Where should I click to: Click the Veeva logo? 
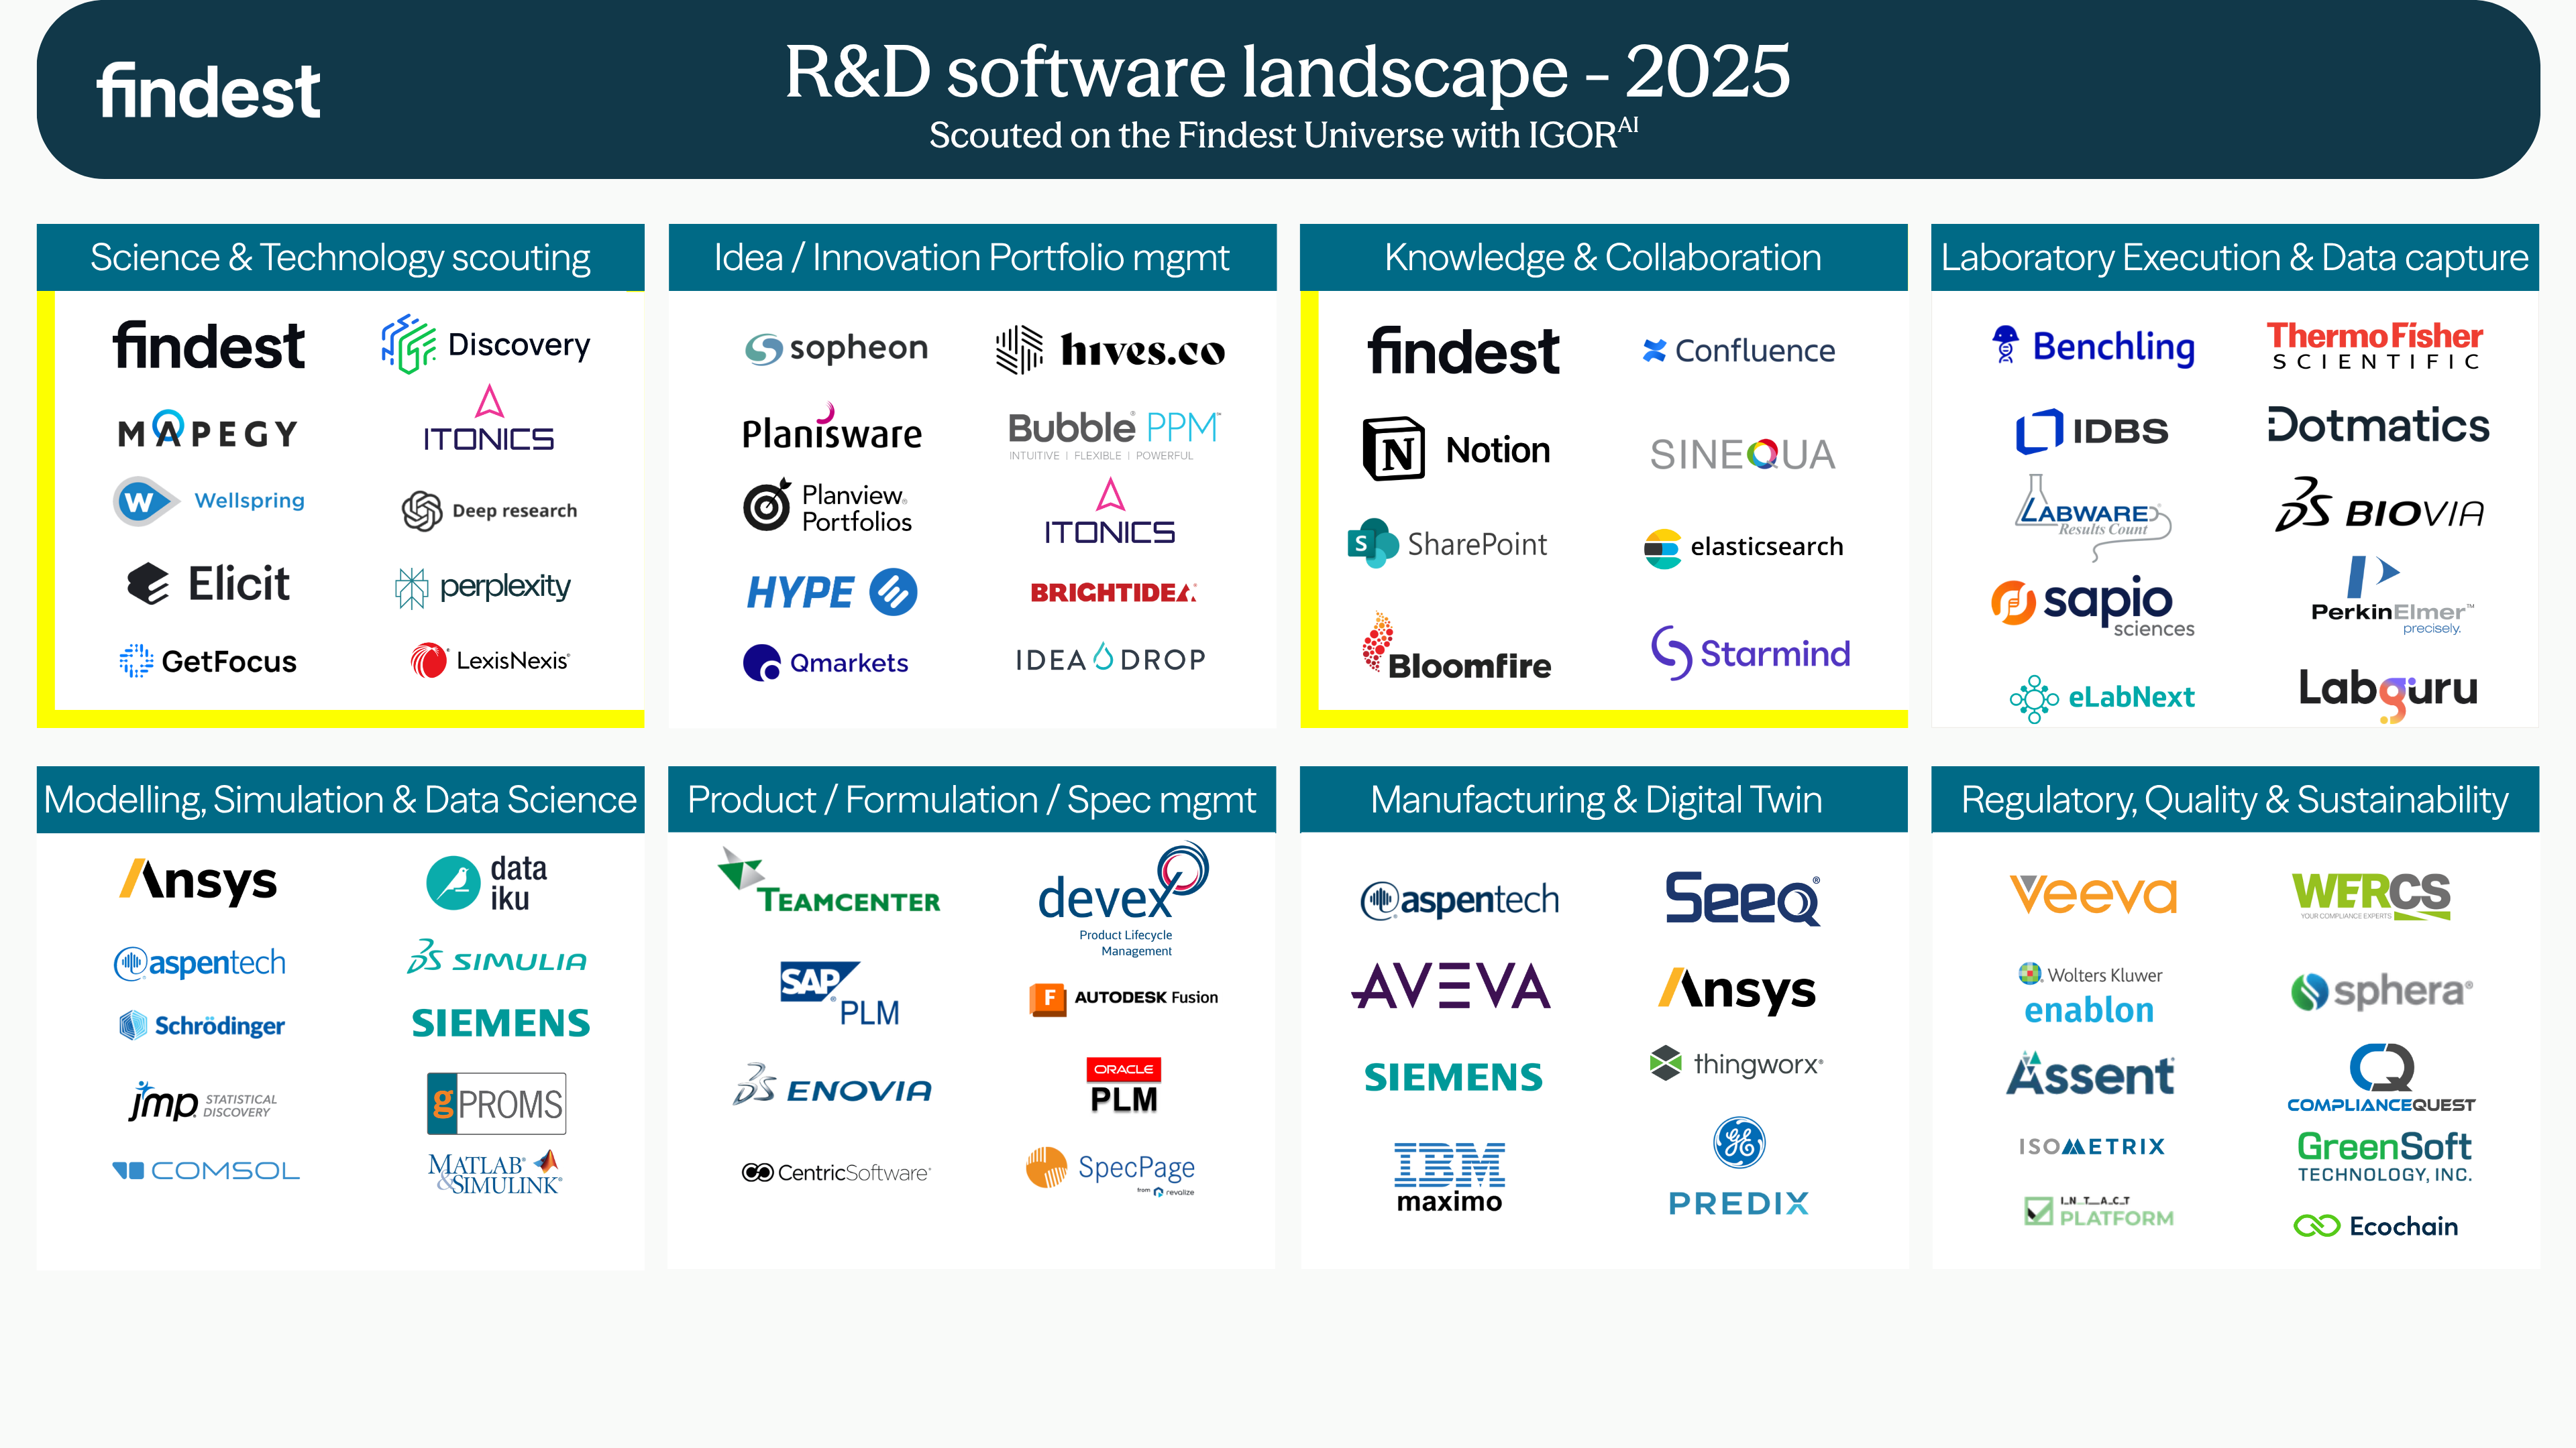[2093, 894]
